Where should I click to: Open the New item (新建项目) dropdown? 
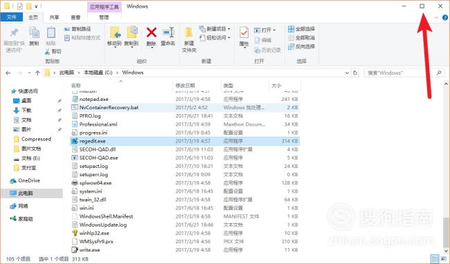215,29
